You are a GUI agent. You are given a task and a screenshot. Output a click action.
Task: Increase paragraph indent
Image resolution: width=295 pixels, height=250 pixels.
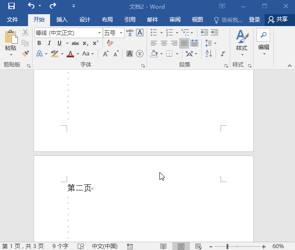(215, 33)
